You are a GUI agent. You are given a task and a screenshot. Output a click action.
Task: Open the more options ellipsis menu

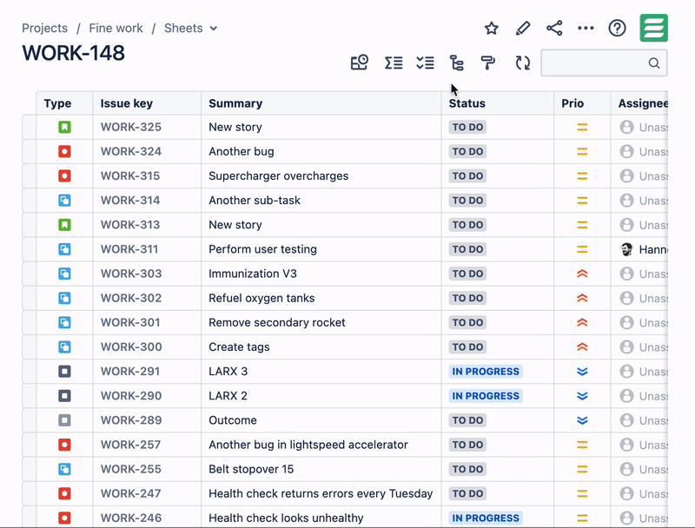point(586,28)
